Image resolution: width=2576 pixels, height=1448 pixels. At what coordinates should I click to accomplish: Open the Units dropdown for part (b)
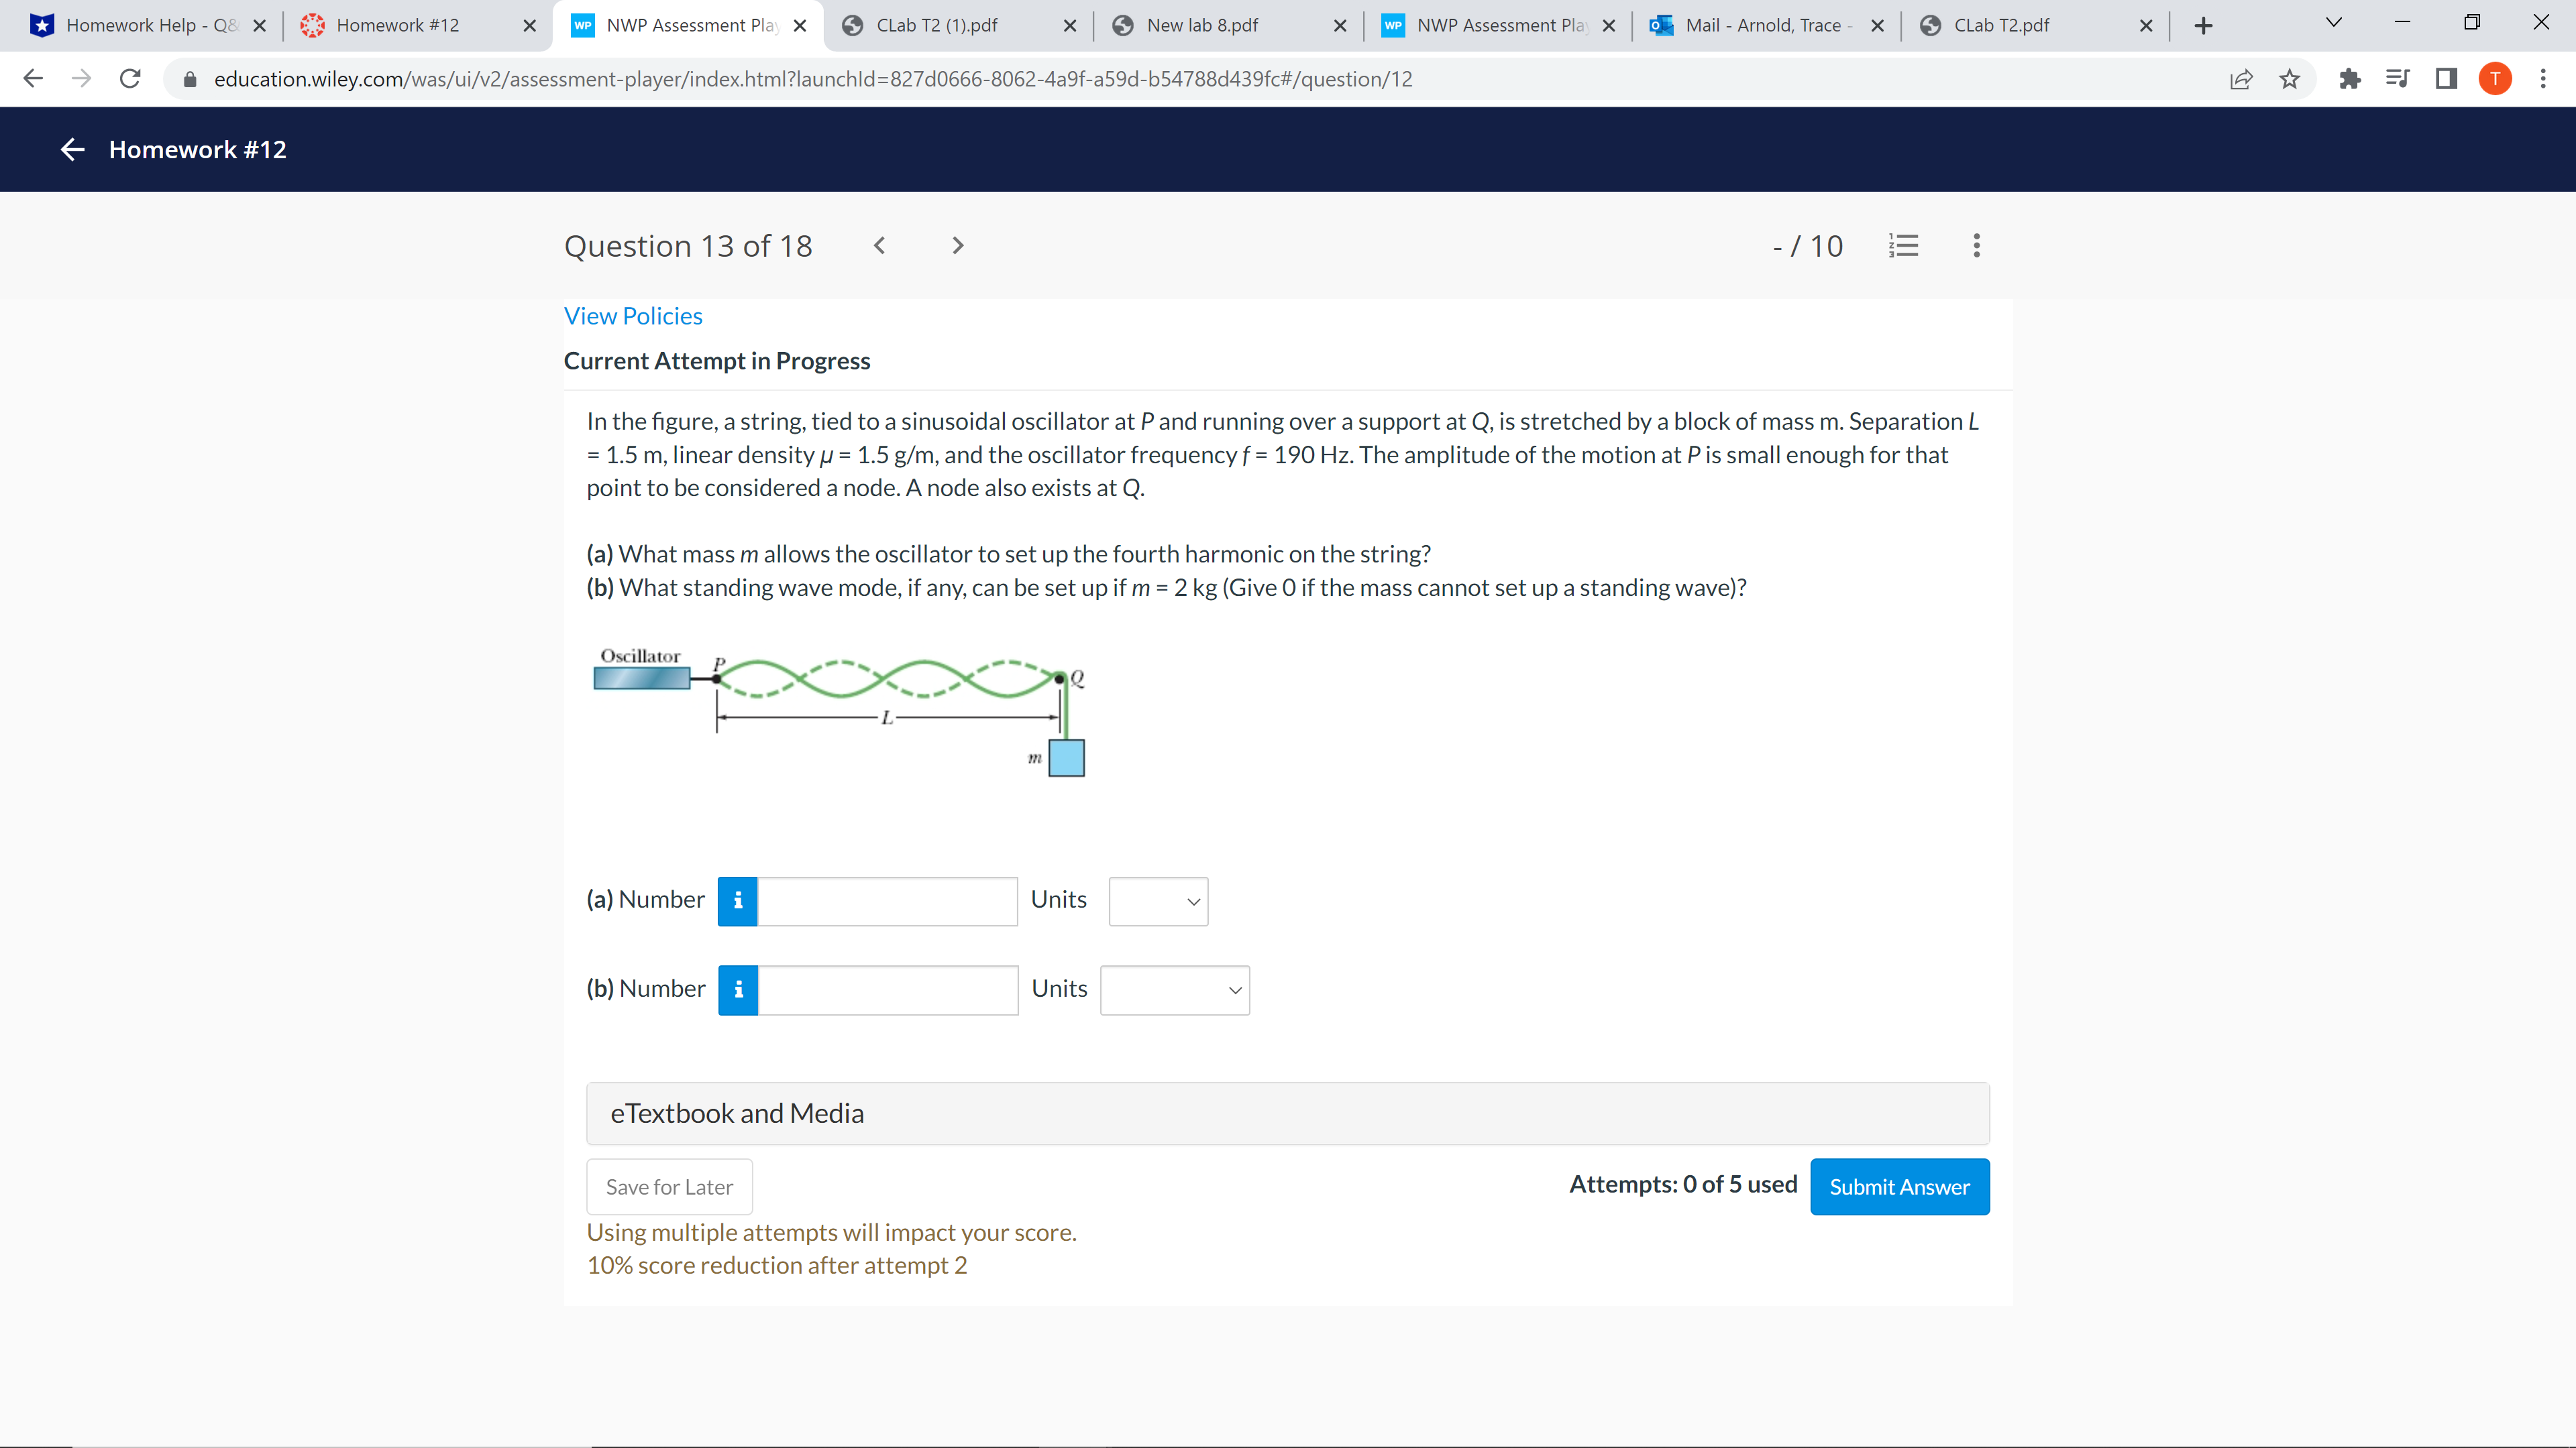[1174, 990]
